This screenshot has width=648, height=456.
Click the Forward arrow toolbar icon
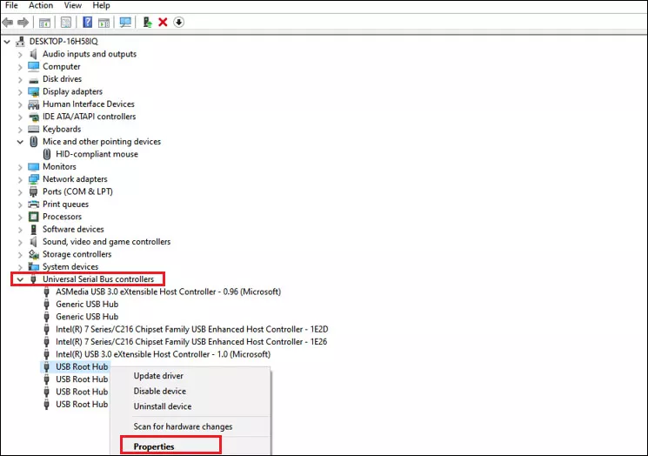(23, 23)
